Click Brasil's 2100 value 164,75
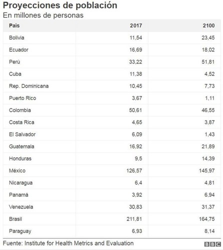 207,219
